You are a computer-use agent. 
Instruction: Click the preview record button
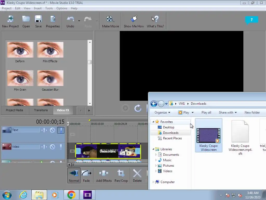(125, 108)
